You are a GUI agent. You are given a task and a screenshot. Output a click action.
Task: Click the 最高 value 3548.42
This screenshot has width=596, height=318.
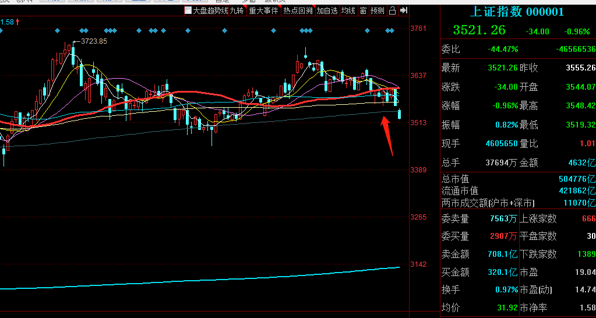pyautogui.click(x=580, y=105)
